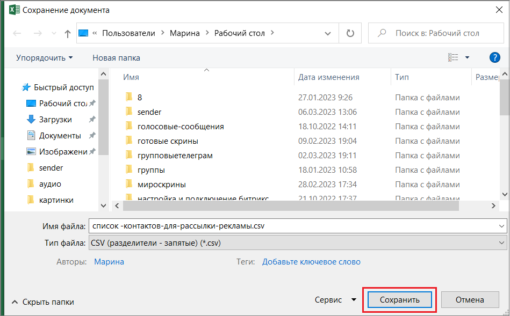Click the Сохранить button
The height and width of the screenshot is (316, 510).
pyautogui.click(x=400, y=300)
